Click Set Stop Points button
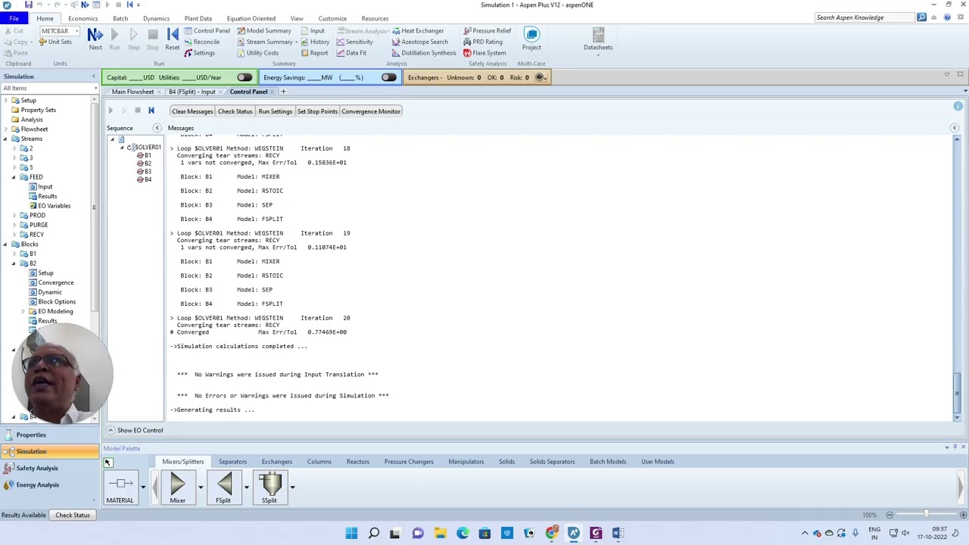969x545 pixels. point(317,111)
